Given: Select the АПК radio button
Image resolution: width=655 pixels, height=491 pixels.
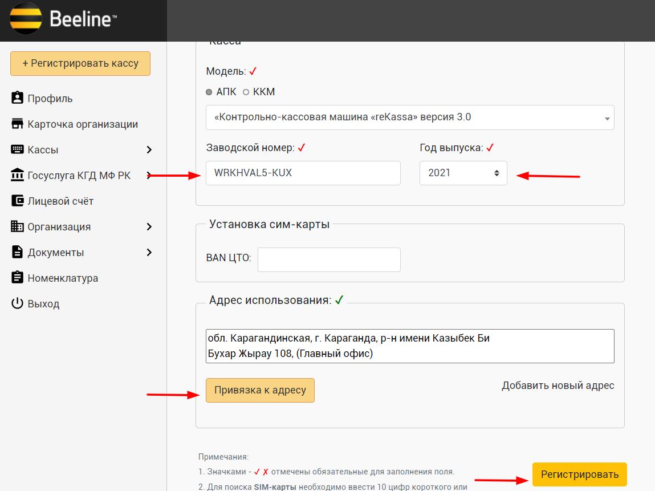Looking at the screenshot, I should [x=209, y=92].
